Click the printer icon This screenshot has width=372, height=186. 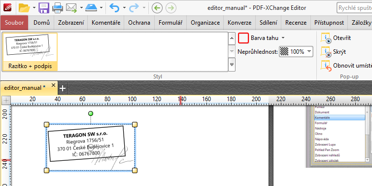(58, 8)
